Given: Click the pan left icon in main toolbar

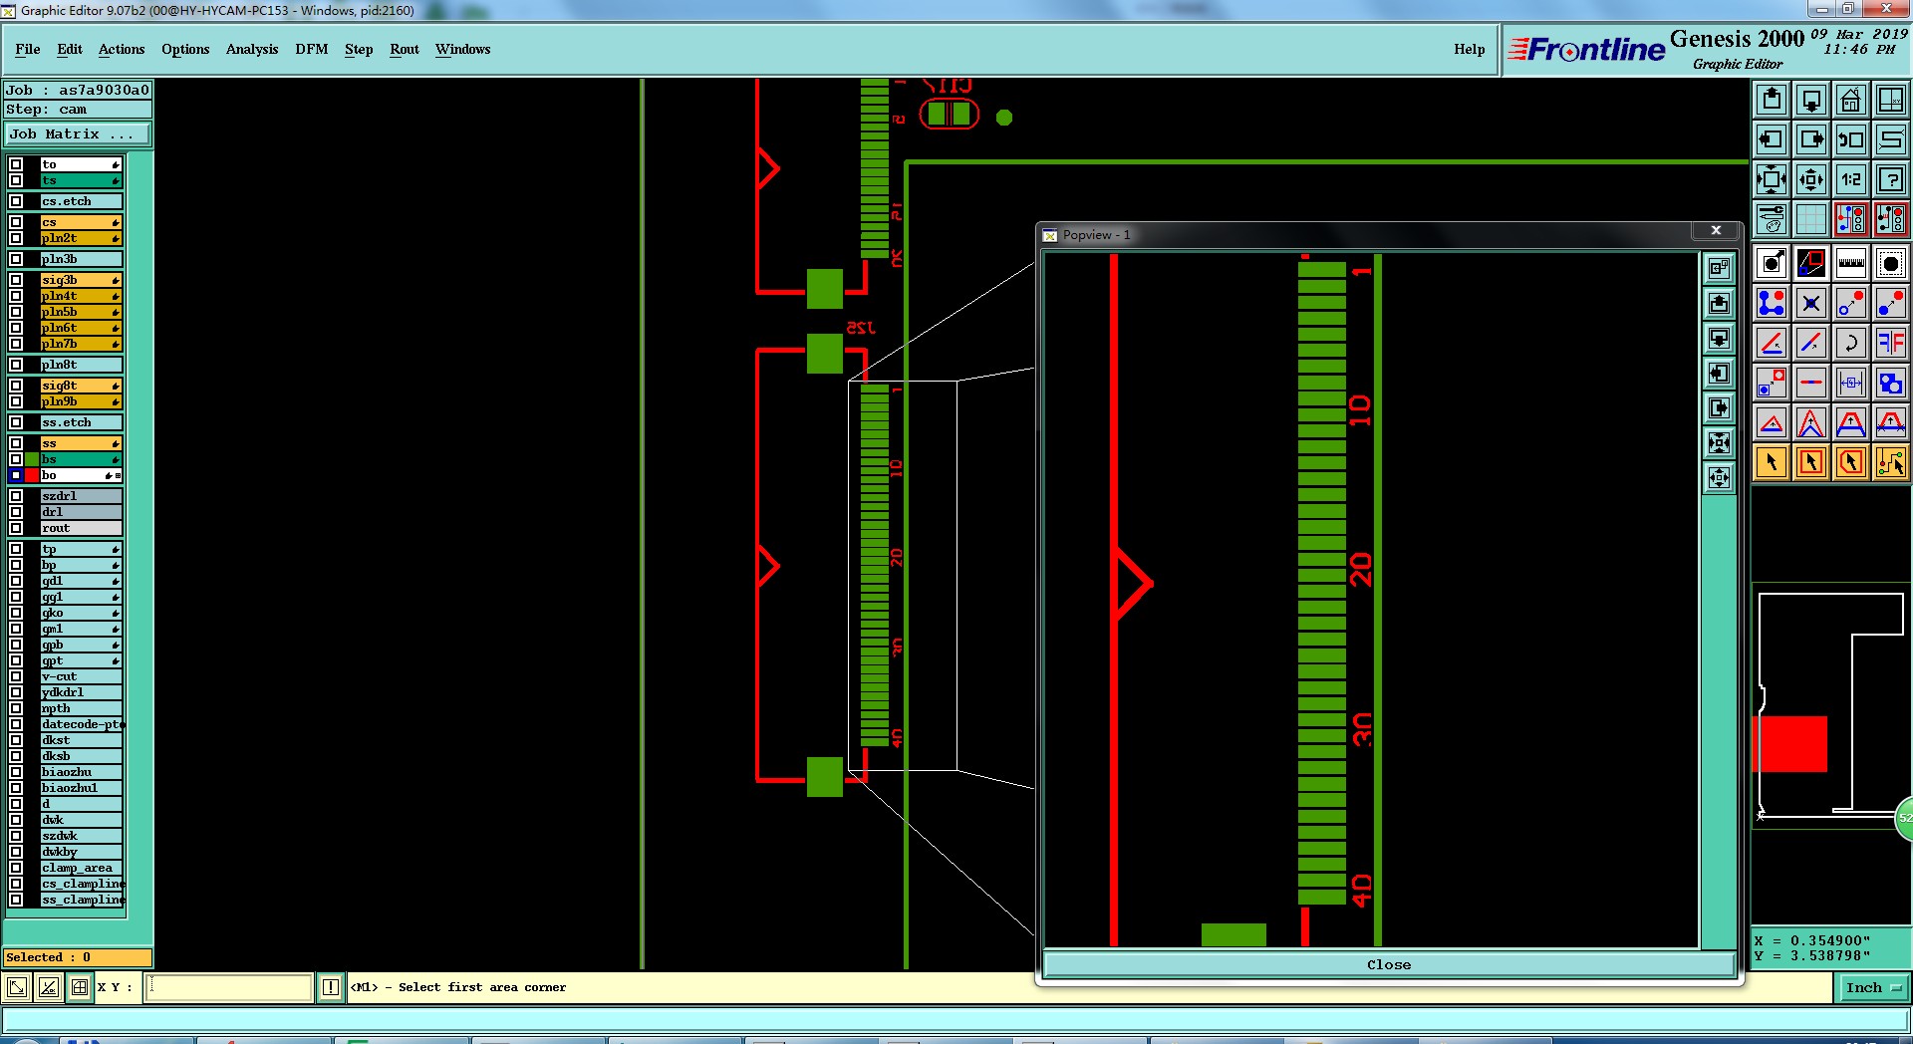Looking at the screenshot, I should pyautogui.click(x=1772, y=139).
